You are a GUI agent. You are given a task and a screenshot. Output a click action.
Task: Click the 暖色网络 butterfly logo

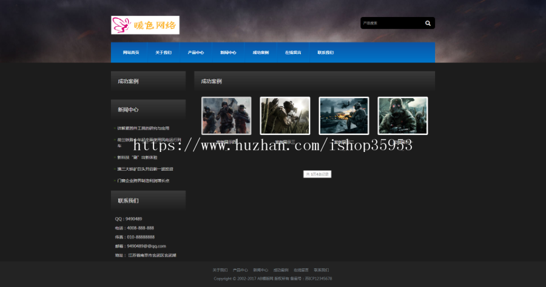point(145,25)
